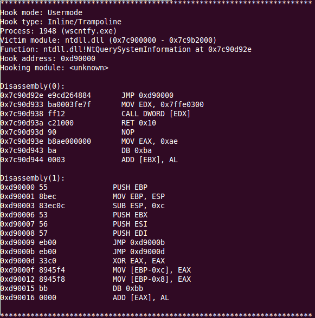The width and height of the screenshot is (315, 318).
Task: Click the JMP 0xd9000d instruction
Action: [x=139, y=251]
